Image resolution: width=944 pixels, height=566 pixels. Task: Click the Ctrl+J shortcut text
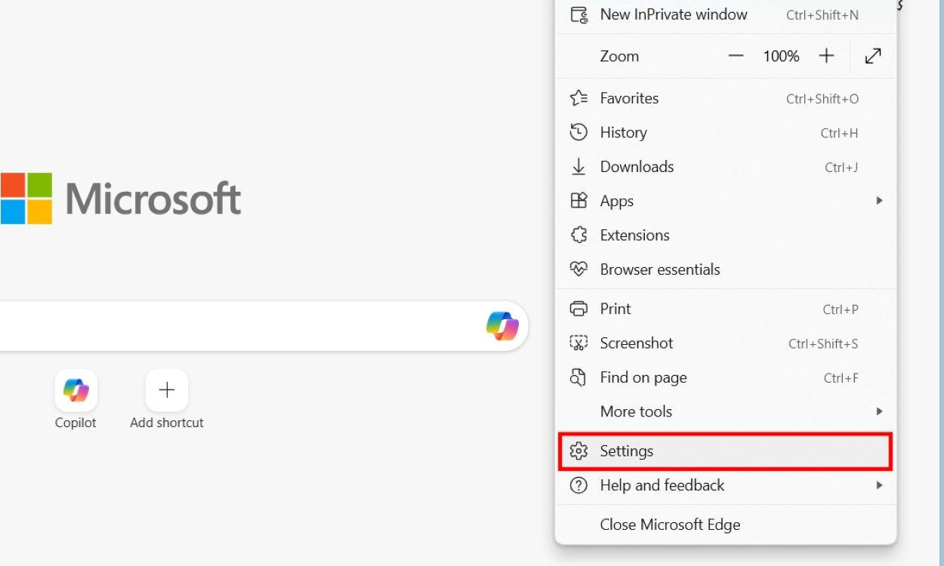pyautogui.click(x=841, y=168)
